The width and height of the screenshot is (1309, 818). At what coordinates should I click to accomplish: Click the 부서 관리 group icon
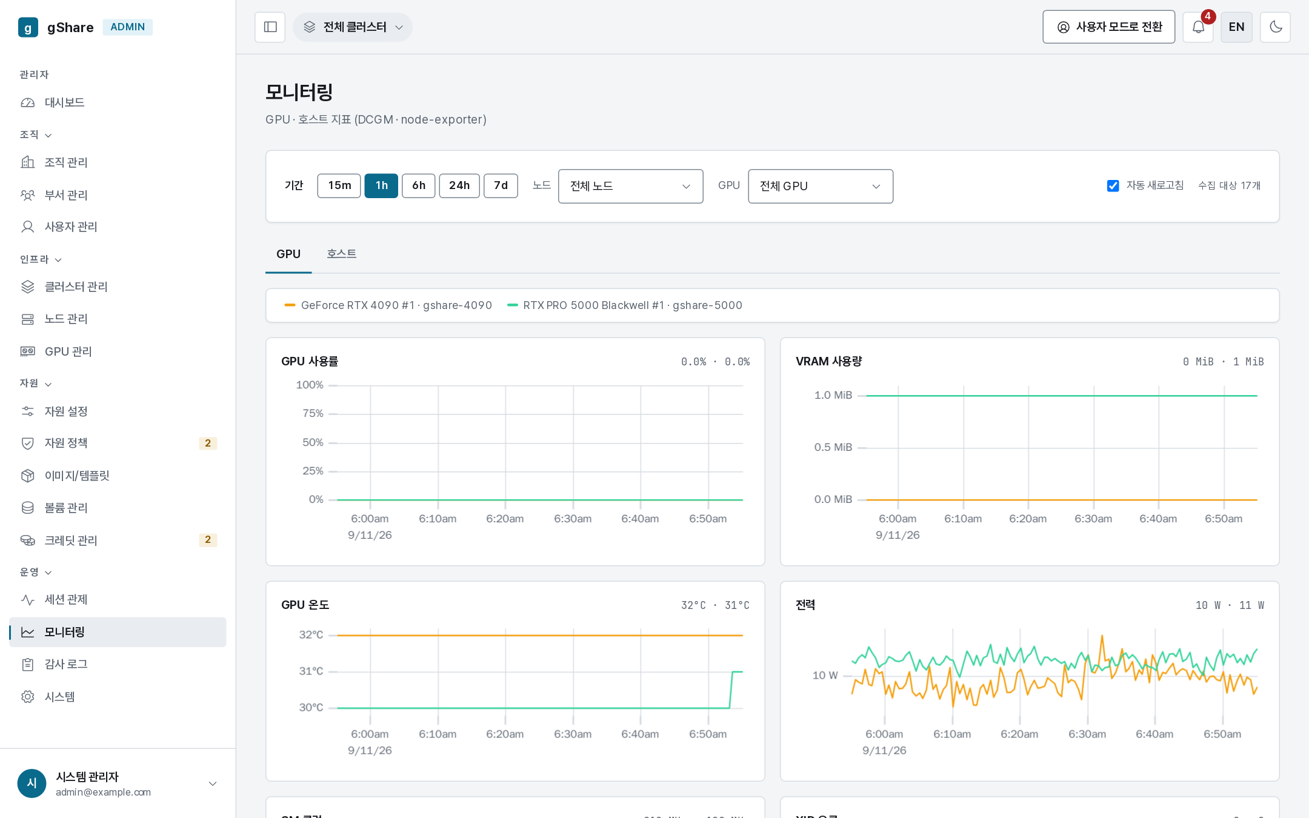[28, 195]
